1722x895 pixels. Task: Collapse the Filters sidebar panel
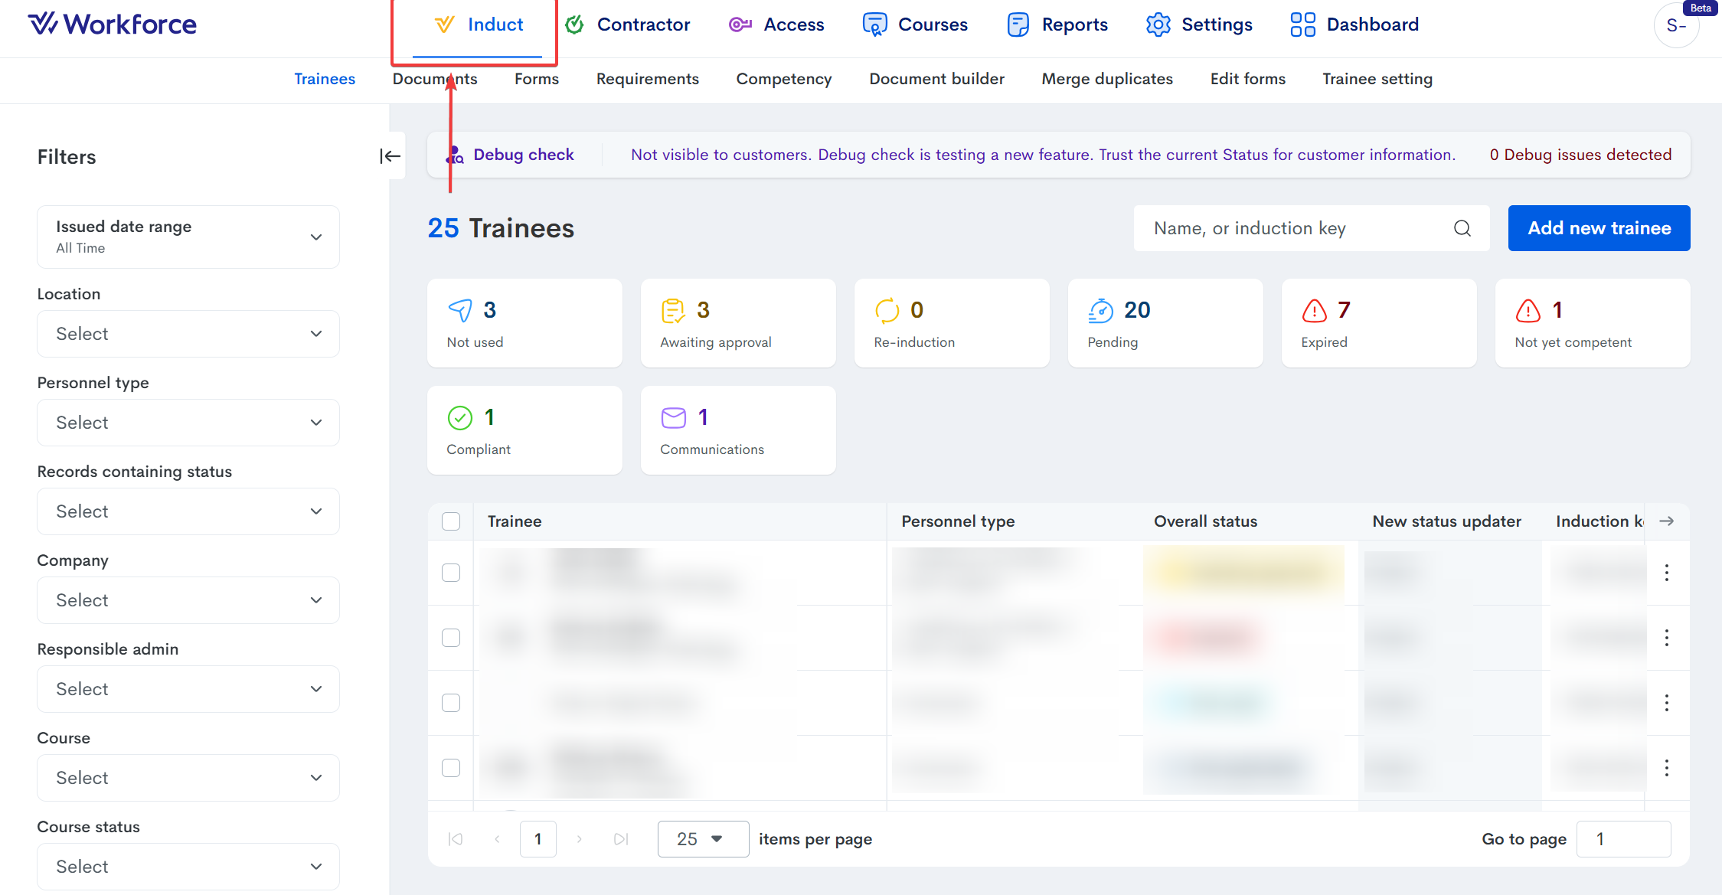(x=390, y=156)
